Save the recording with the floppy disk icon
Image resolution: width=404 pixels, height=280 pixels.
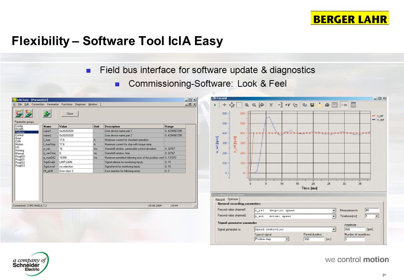pyautogui.click(x=312, y=105)
